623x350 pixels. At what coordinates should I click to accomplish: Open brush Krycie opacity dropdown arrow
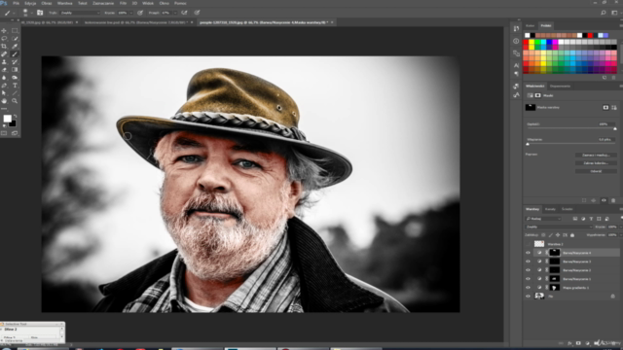(x=130, y=13)
